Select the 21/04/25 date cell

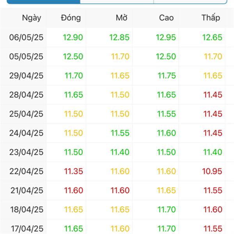[27, 190]
